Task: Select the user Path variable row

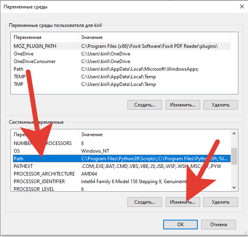Action: 18,69
